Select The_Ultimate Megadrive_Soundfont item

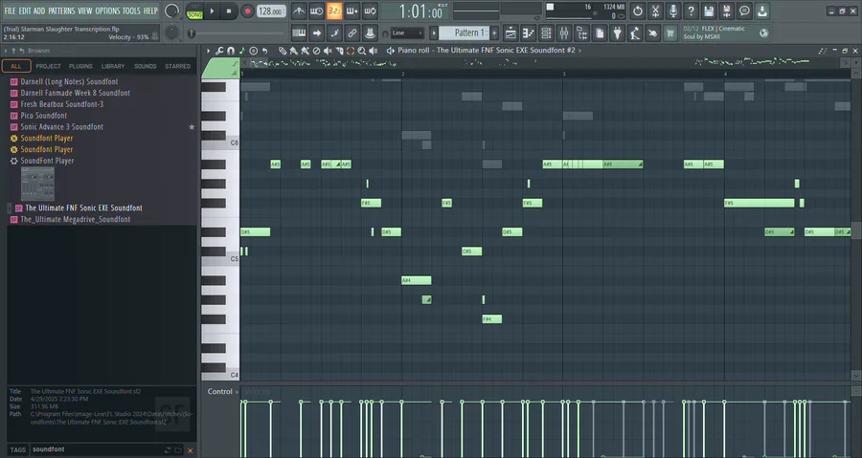pos(76,219)
